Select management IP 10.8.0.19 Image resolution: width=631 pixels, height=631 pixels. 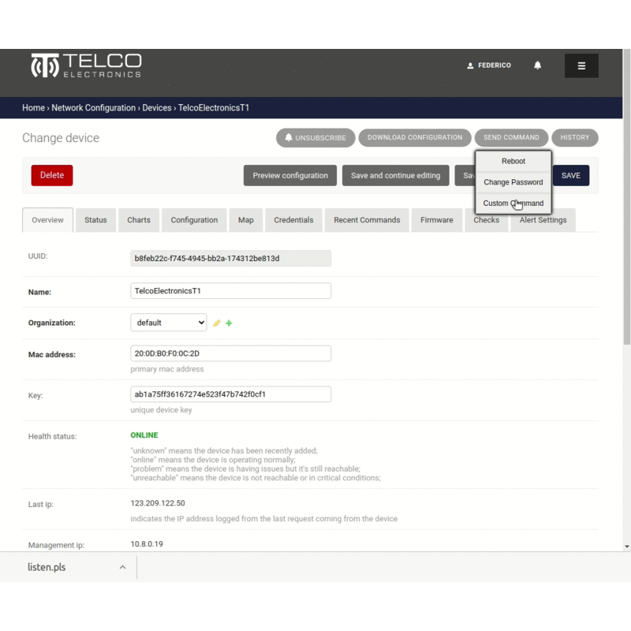147,544
